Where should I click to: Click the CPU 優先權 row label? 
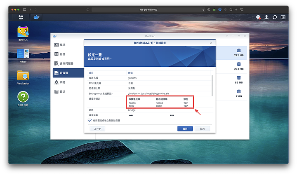[x=95, y=83]
